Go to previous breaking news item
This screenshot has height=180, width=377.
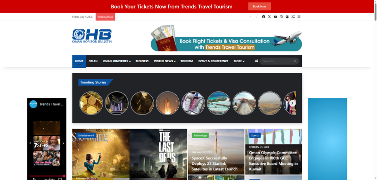251,17
